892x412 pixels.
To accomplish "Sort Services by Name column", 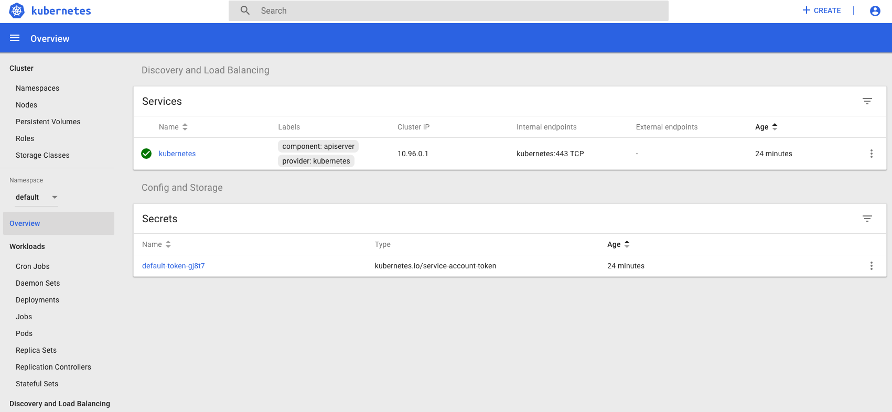I will [173, 127].
